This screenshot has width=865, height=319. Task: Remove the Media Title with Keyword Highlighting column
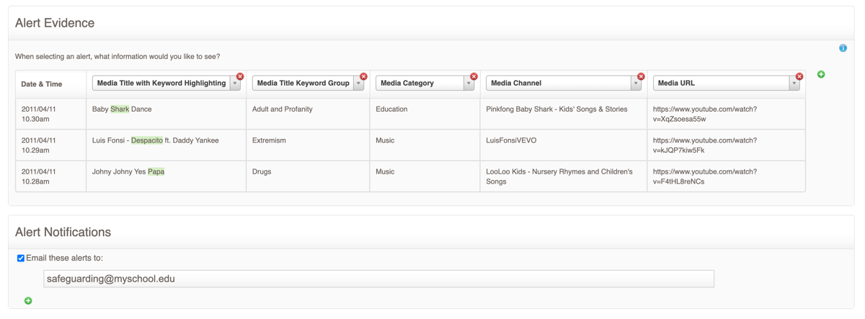coord(240,76)
